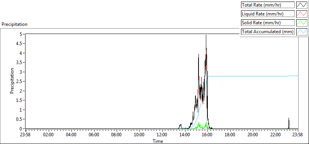This screenshot has height=144, width=309.
Task: Click the 16:00 time axis tick label
Action: [207, 135]
